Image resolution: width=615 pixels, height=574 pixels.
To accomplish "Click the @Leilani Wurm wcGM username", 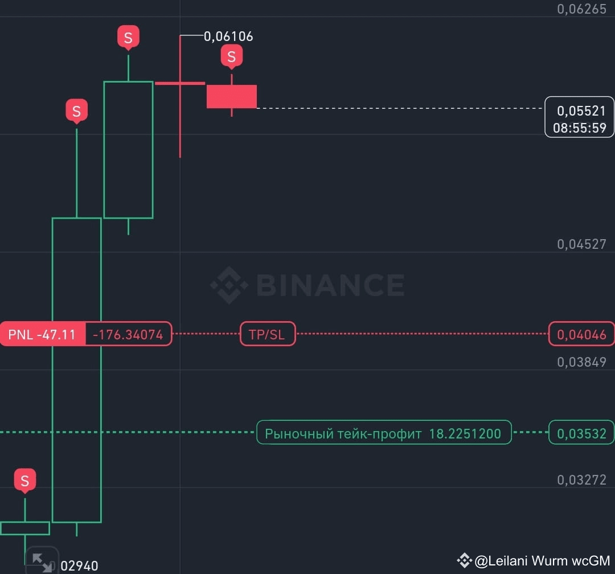I will (542, 561).
